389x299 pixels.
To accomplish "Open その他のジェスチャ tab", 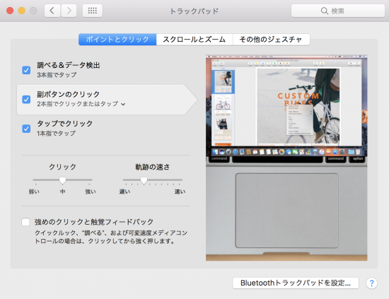I will pyautogui.click(x=271, y=40).
